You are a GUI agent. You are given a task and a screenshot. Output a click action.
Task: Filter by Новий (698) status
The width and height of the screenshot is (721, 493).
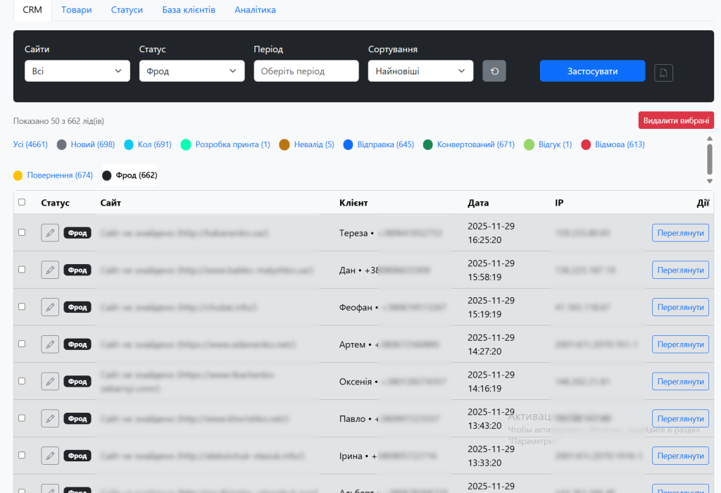86,144
